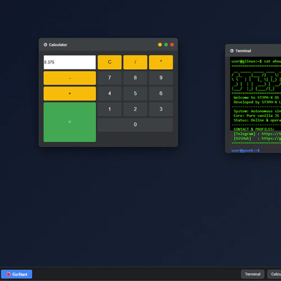Click the green maximize dot on Calculator
The height and width of the screenshot is (281, 281).
tap(166, 44)
